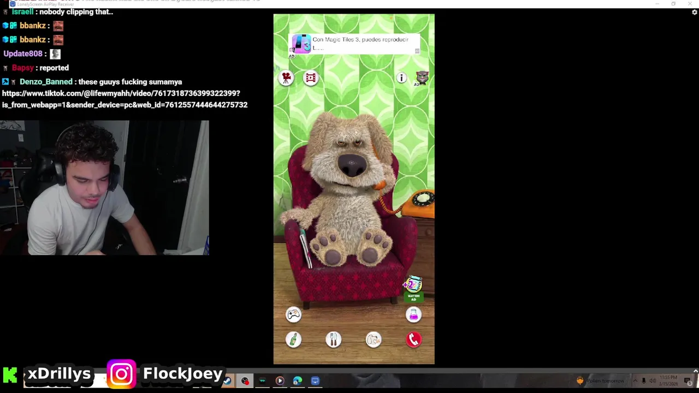Open the notification center icon
Image resolution: width=699 pixels, height=393 pixels.
[x=688, y=381]
